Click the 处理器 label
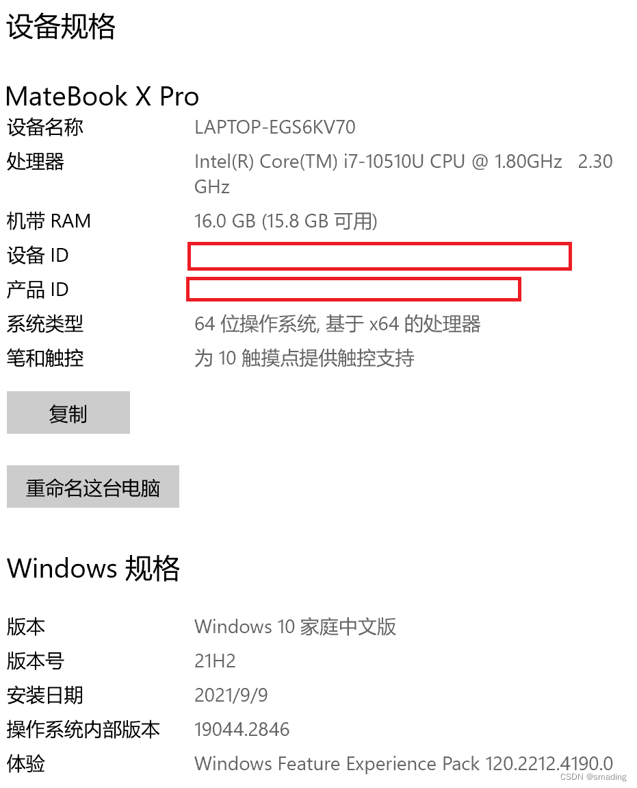 (x=35, y=162)
